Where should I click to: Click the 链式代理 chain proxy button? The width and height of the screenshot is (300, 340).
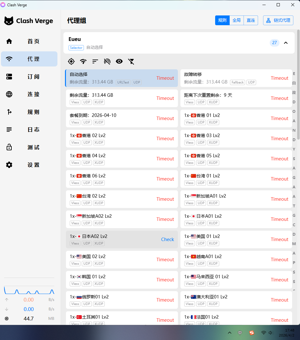[278, 20]
